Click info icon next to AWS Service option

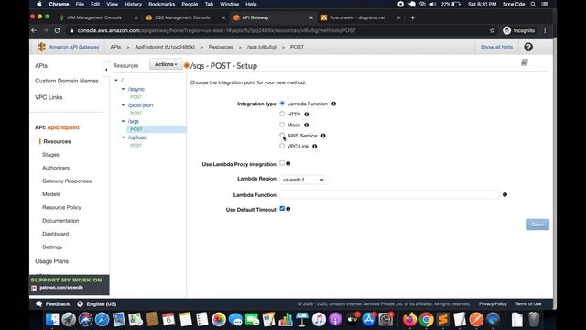[x=323, y=136]
